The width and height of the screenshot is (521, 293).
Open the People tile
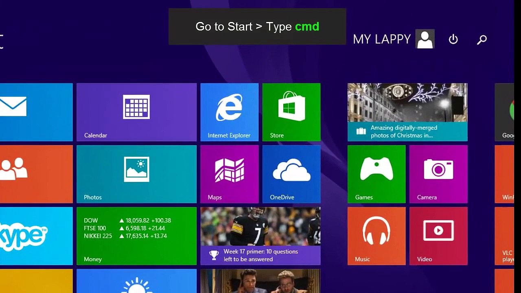pos(36,174)
